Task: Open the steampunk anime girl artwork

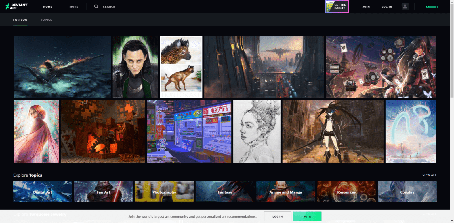Action: tap(381, 67)
